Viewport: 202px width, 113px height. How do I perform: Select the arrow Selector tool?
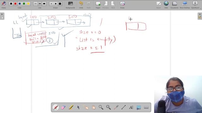[78, 107]
